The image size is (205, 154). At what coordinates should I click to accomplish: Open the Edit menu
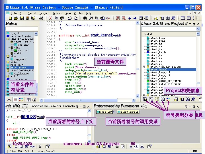(22, 13)
